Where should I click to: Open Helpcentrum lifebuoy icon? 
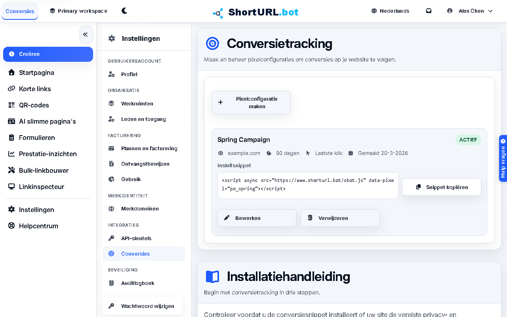11,226
